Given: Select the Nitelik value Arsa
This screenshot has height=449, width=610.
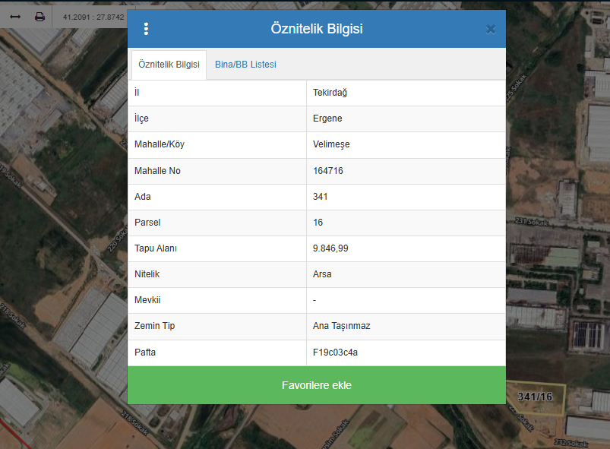Looking at the screenshot, I should (322, 274).
